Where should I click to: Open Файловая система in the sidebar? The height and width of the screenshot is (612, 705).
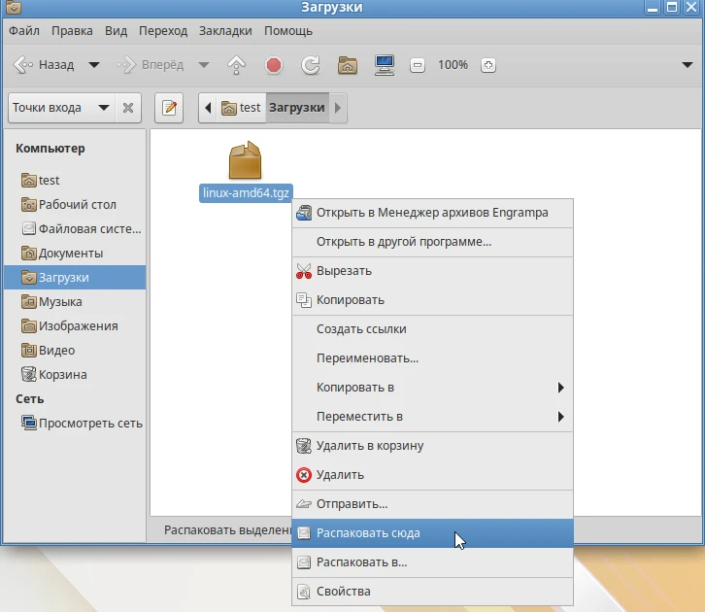point(75,229)
